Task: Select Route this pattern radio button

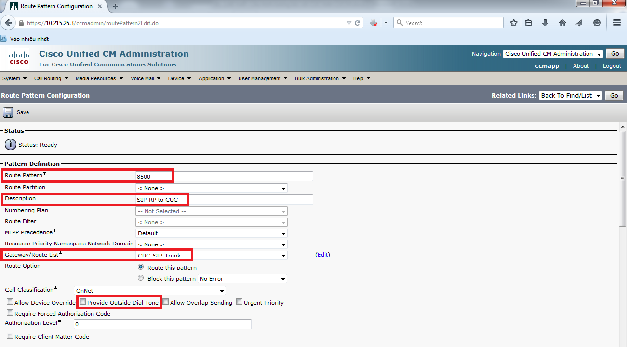Action: 141,267
